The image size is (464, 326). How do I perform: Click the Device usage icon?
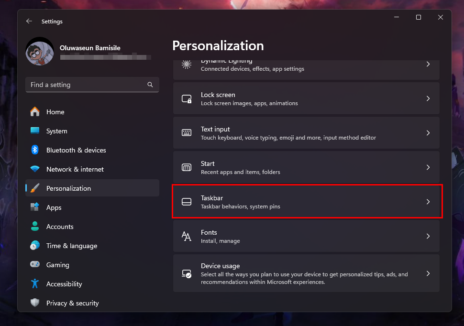[x=187, y=273]
